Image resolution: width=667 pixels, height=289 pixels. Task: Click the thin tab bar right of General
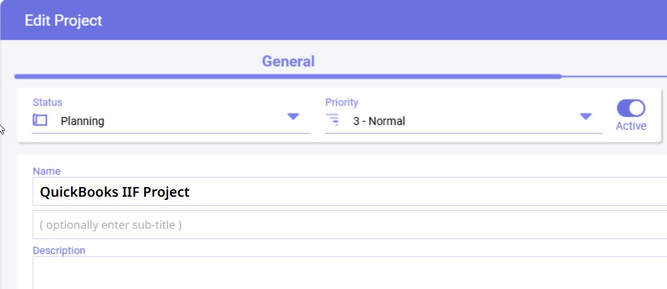(612, 76)
